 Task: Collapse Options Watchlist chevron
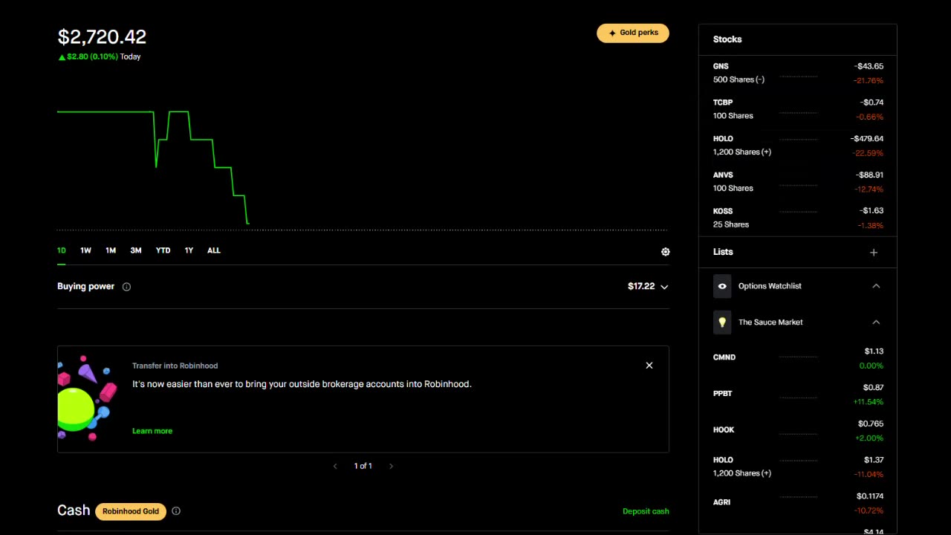point(876,286)
